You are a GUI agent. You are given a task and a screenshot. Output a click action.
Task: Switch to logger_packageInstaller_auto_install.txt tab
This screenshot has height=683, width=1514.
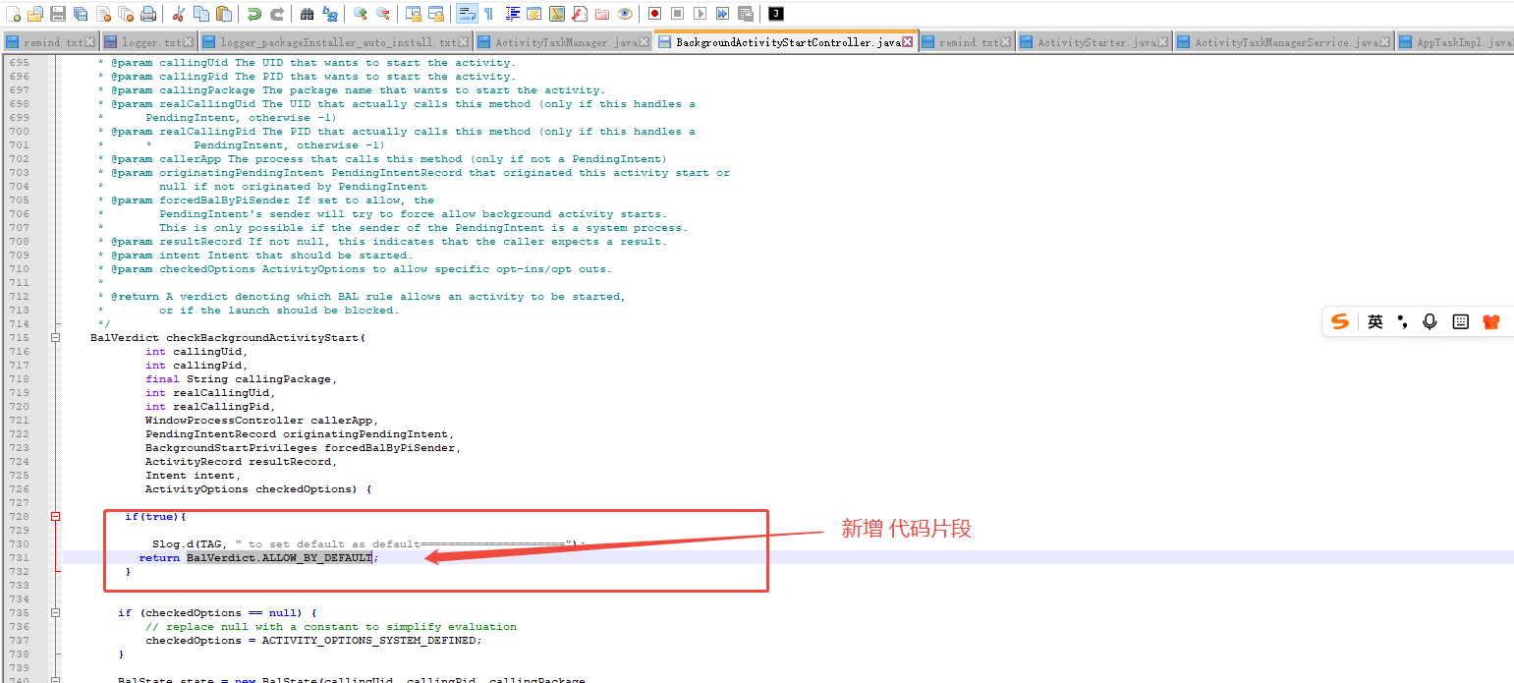336,42
